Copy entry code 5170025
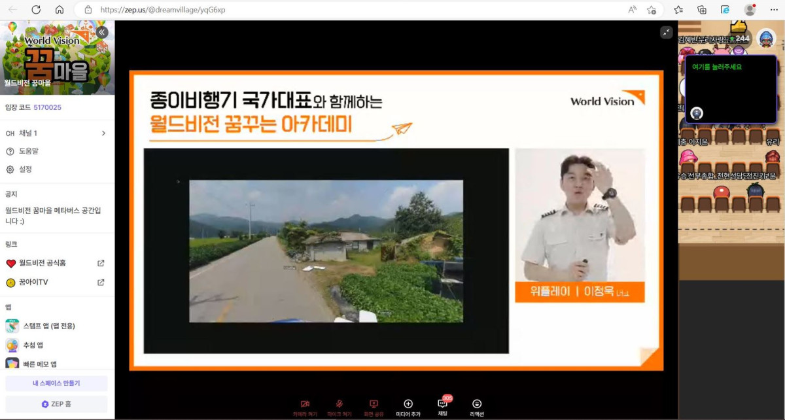The width and height of the screenshot is (785, 420). click(x=48, y=107)
